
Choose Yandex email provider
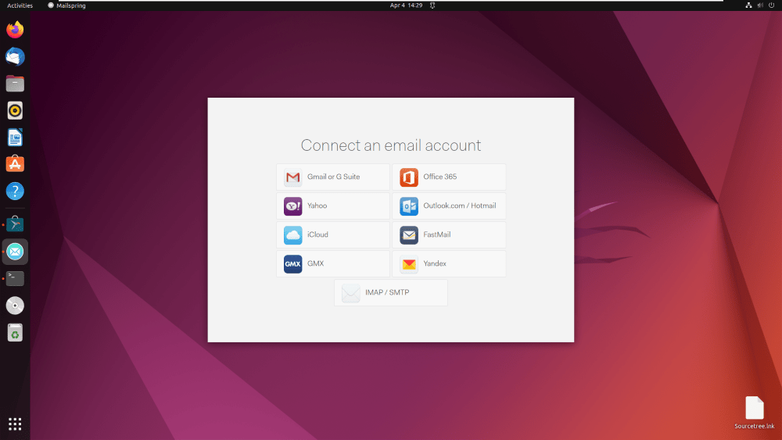(449, 263)
